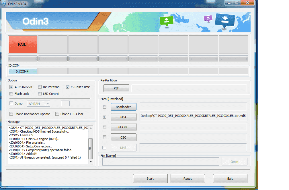Click the 'SetupConnection..' log line
This screenshot has width=289, height=190.
pos(30,147)
